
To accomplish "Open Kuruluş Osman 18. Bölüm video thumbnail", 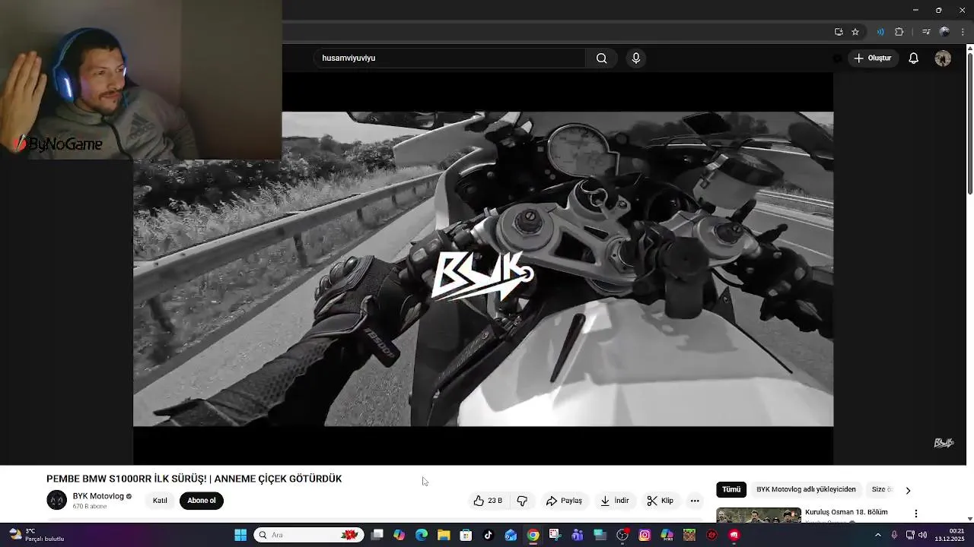I will click(759, 516).
